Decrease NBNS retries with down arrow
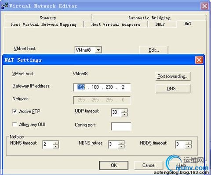 point(121,147)
